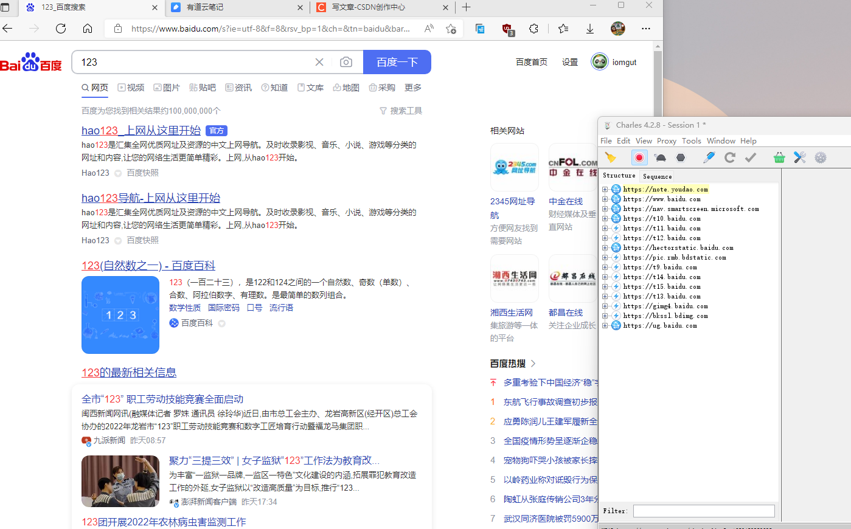Viewport: 851px width, 529px height.
Task: Add page to favorites star icon
Action: pos(451,29)
